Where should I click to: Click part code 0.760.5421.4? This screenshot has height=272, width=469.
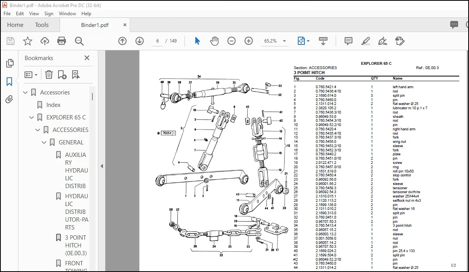[326, 87]
